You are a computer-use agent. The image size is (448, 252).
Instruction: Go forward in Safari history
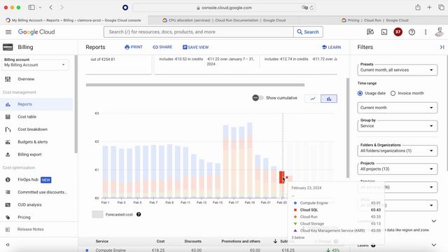[x=62, y=8]
